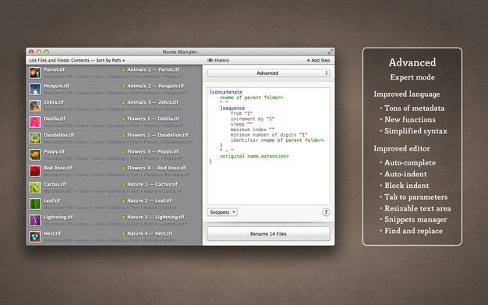Image resolution: width=488 pixels, height=305 pixels.
Task: Click the fullscreen arrows icon in title bar
Action: pyautogui.click(x=331, y=51)
